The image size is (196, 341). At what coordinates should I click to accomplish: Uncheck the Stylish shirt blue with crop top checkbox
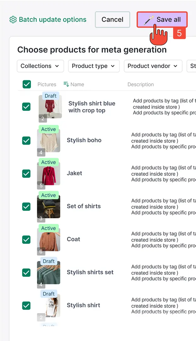tap(26, 107)
